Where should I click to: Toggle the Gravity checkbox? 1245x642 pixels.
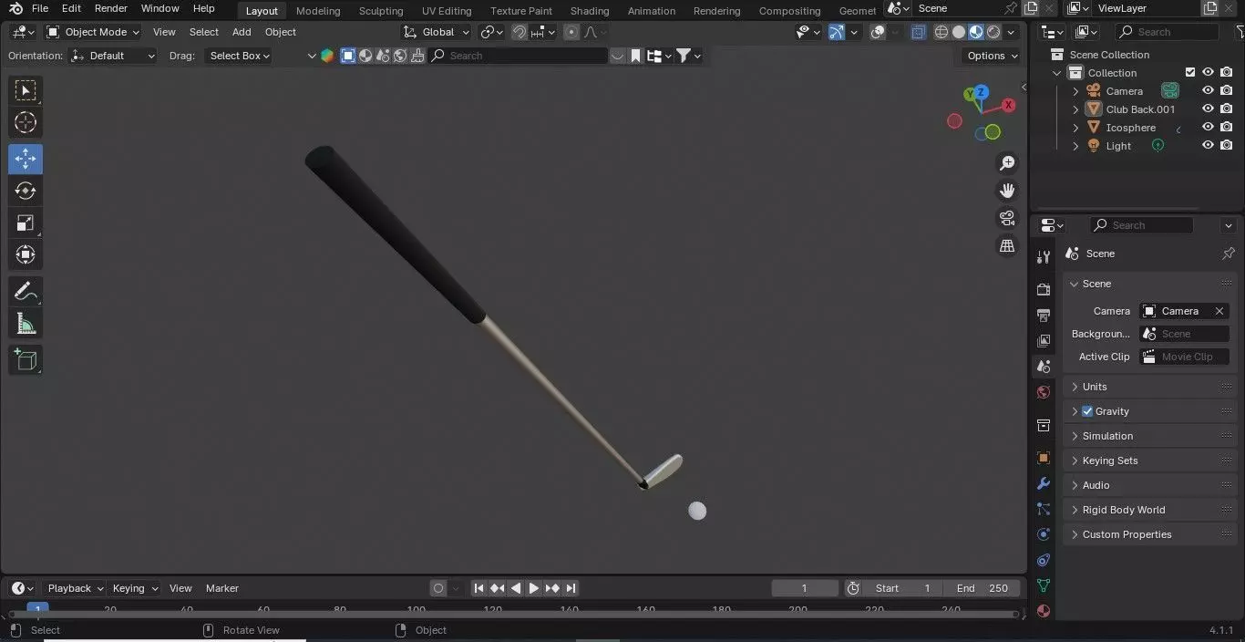click(1087, 411)
